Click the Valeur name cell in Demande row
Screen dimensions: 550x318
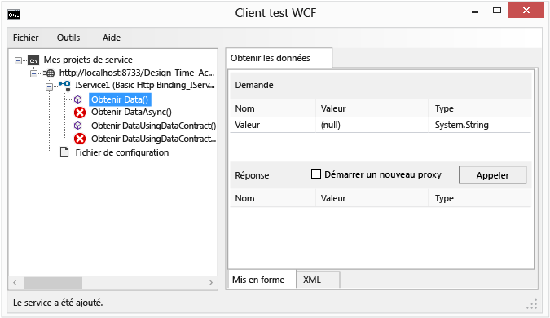[273, 125]
